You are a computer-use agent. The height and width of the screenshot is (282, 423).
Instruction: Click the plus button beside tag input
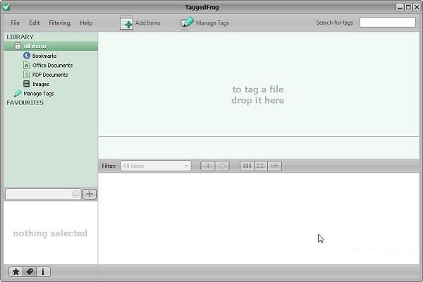tap(90, 194)
